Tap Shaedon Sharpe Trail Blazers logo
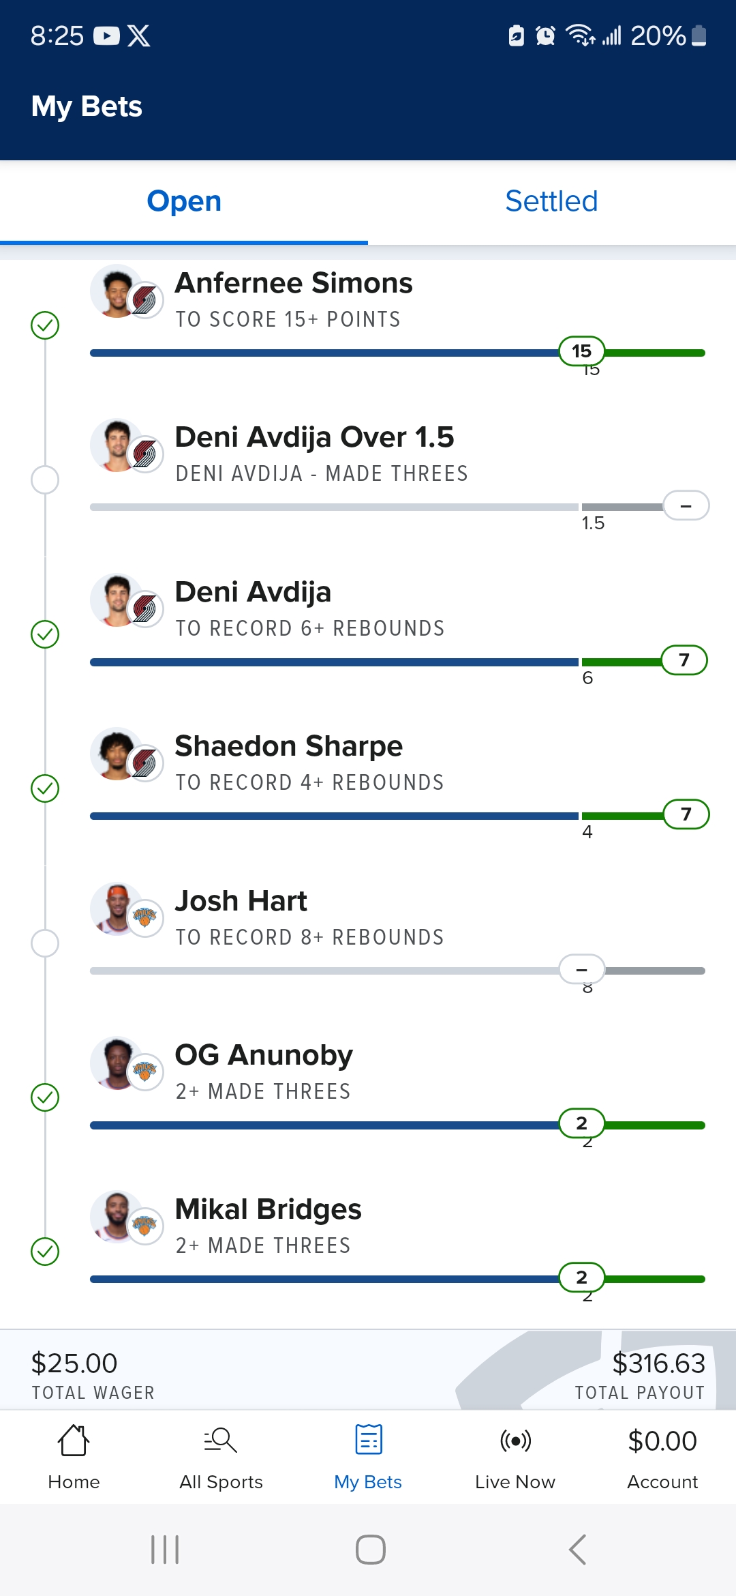The width and height of the screenshot is (736, 1596). pos(145,763)
